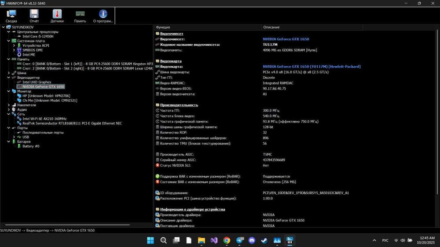Screen dimensions: 440x247
Task: Click the ID оборудования row icon
Action: [158, 193]
